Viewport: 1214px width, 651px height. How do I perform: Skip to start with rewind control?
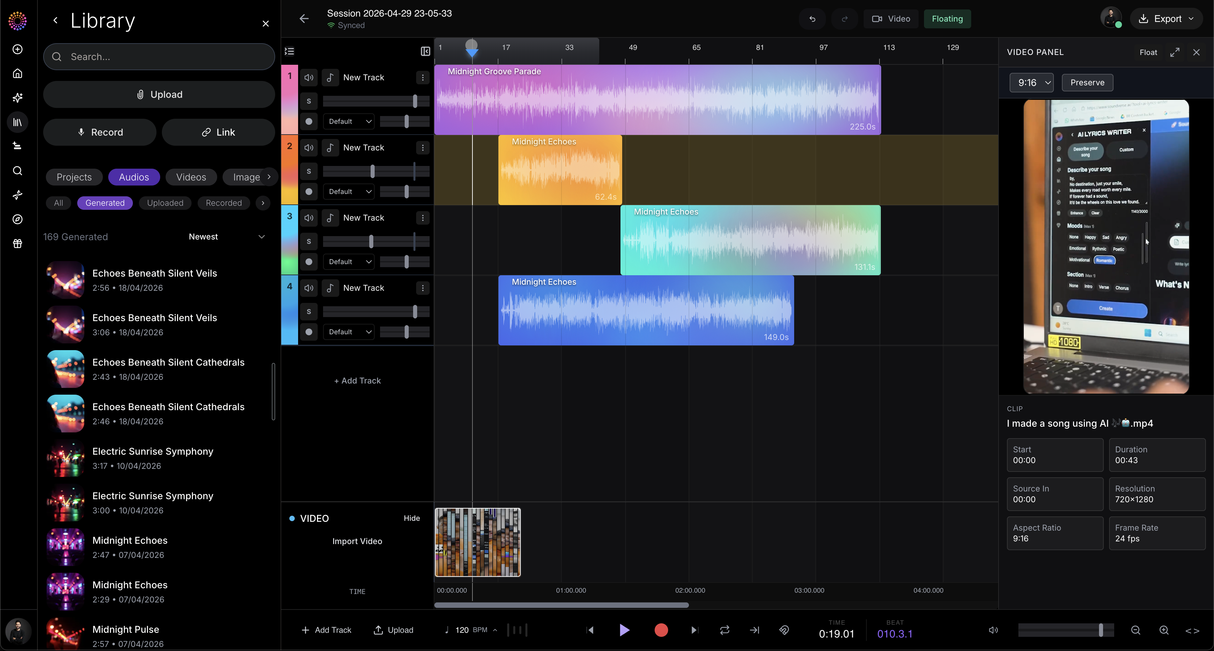point(589,630)
